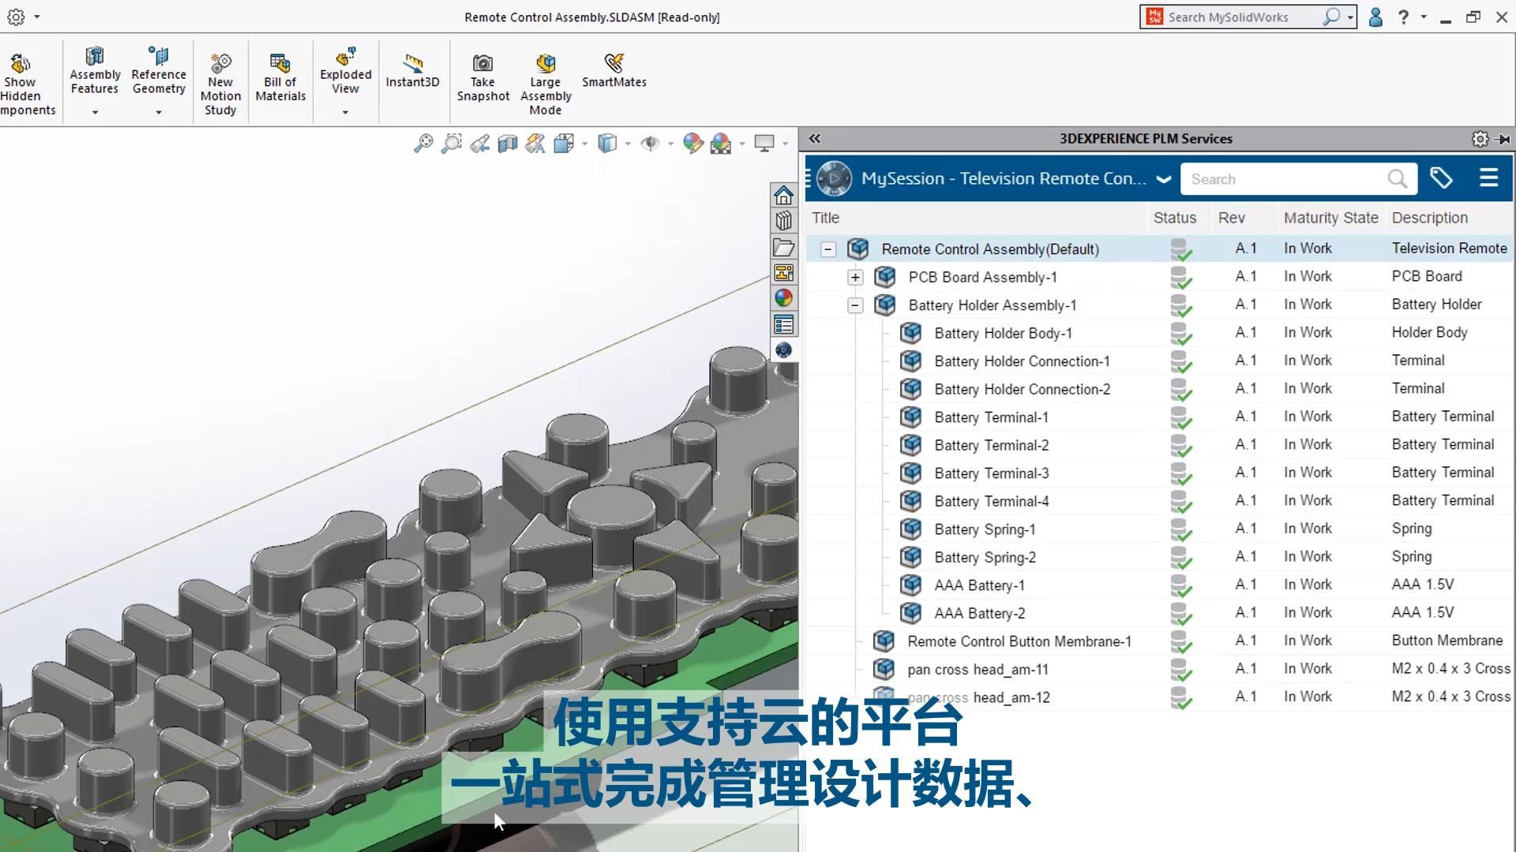Activate the Section View tool
Screen dimensions: 1516x852
(x=508, y=143)
